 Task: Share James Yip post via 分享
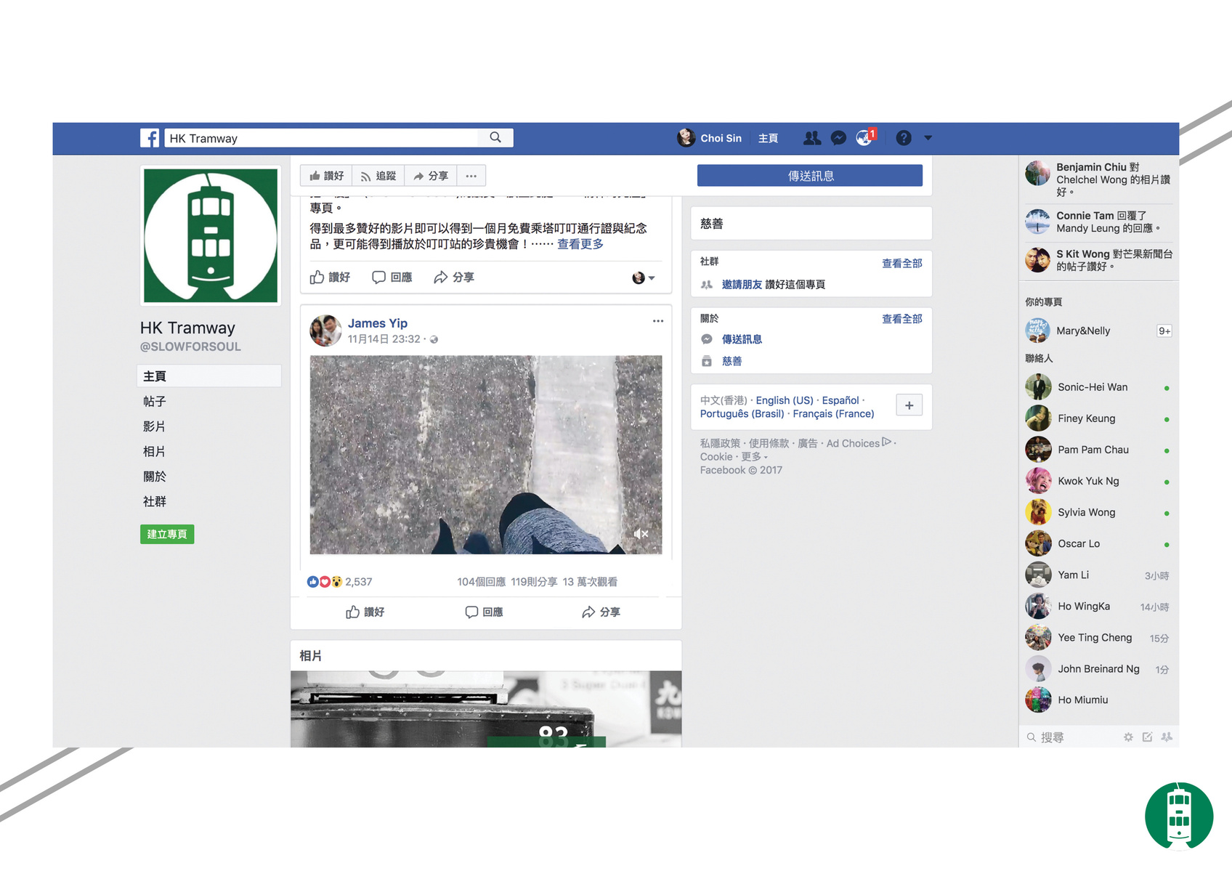point(601,612)
